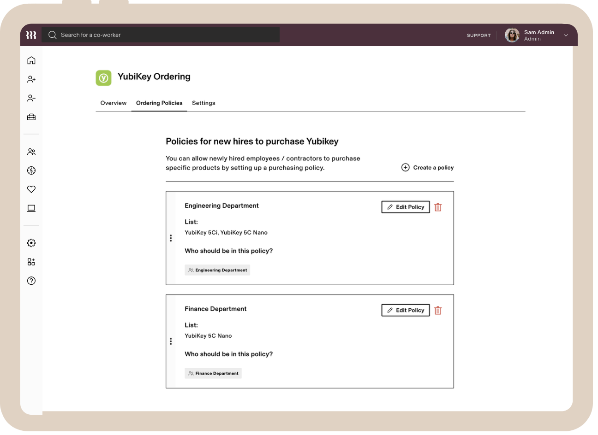
Task: Click Create a policy
Action: [x=427, y=168]
